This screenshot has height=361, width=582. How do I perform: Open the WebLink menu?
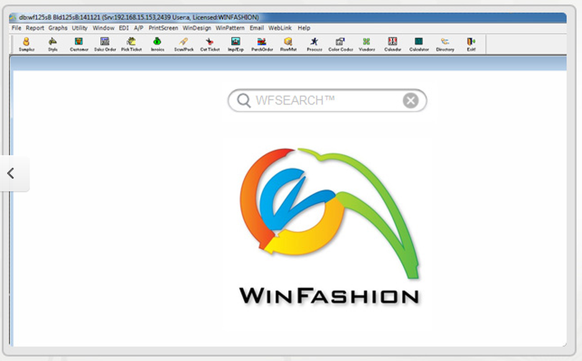coord(280,28)
